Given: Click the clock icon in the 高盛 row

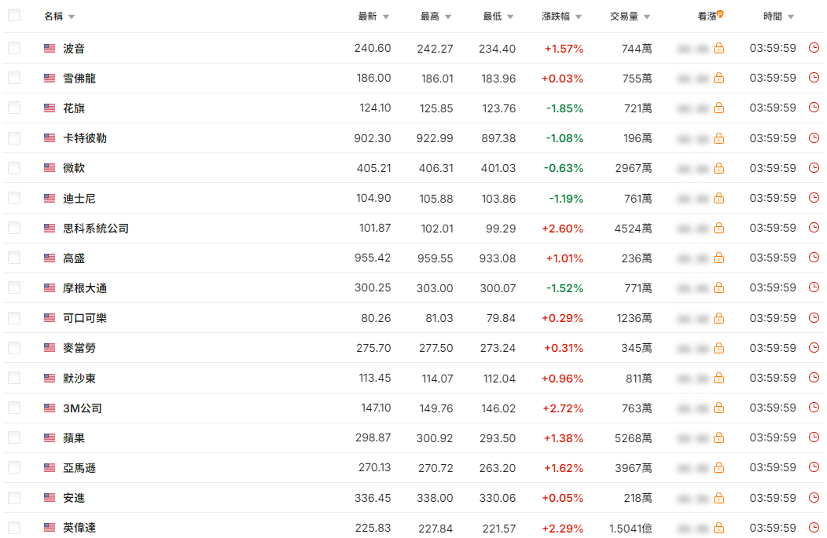Looking at the screenshot, I should point(814,258).
